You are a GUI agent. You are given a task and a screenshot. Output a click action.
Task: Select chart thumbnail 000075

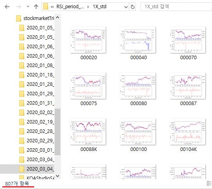coord(88,86)
